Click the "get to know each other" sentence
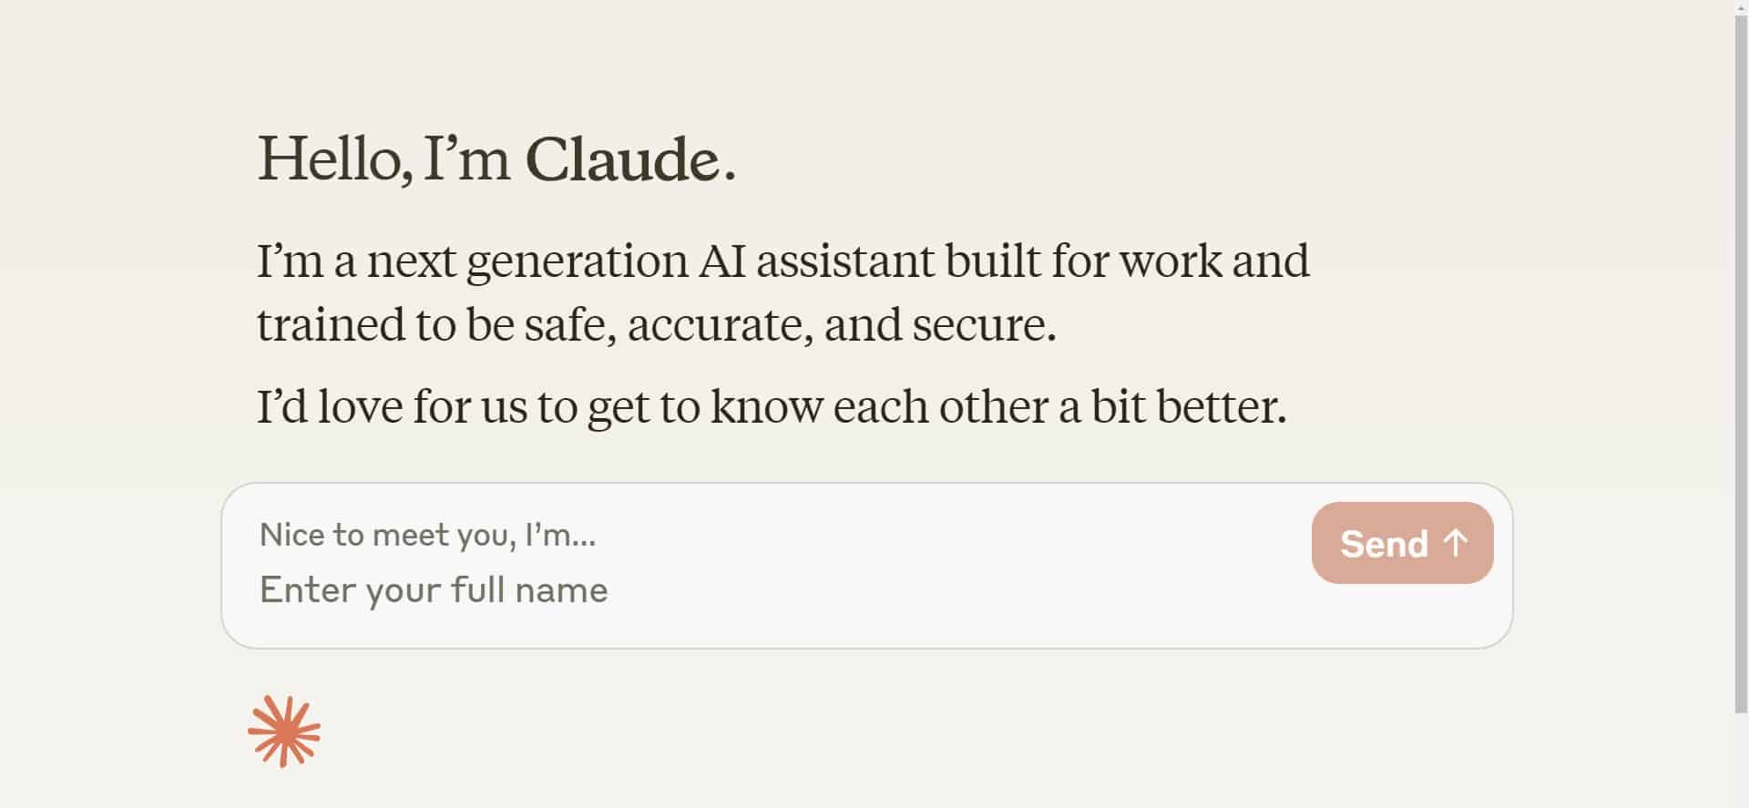 coord(772,407)
